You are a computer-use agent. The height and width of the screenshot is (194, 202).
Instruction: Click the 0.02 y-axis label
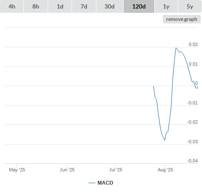pos(193,44)
